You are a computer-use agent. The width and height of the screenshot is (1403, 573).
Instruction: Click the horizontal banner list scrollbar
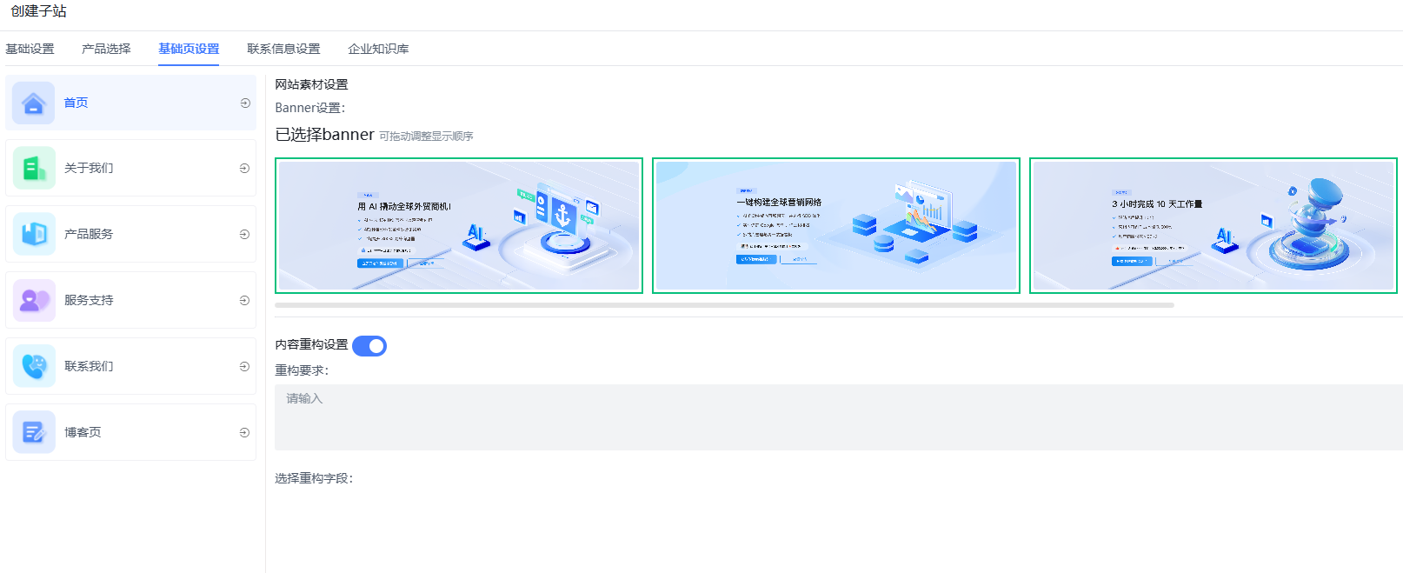724,305
